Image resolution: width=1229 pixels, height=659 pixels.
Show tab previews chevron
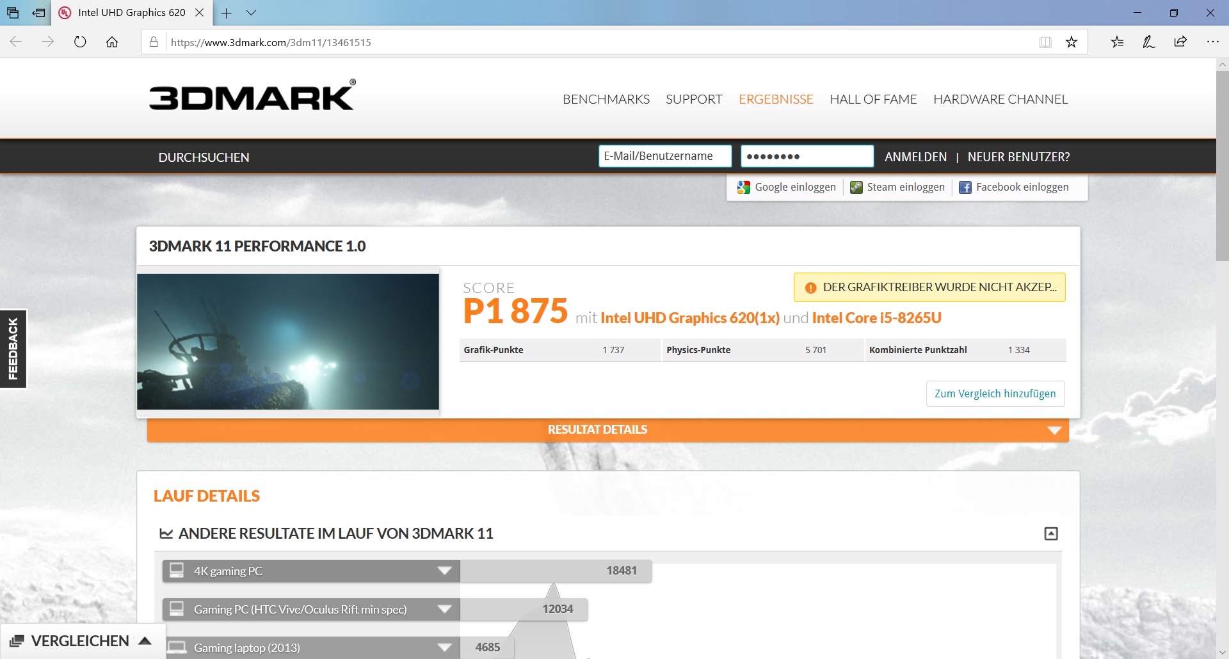(252, 13)
